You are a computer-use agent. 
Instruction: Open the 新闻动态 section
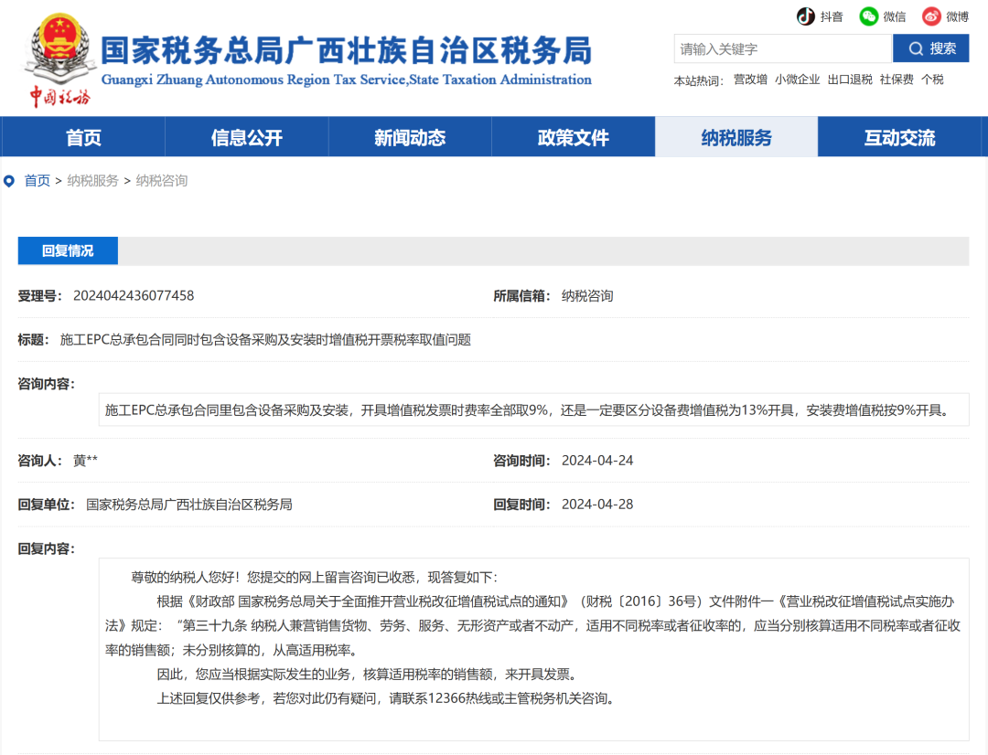(x=410, y=137)
